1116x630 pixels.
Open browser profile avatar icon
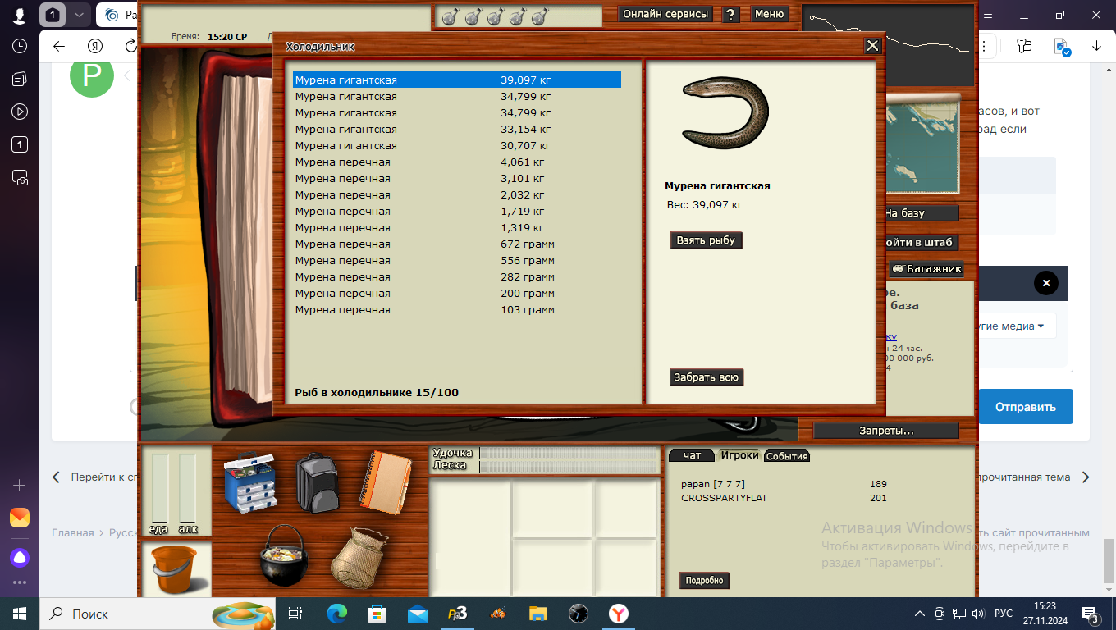(20, 15)
